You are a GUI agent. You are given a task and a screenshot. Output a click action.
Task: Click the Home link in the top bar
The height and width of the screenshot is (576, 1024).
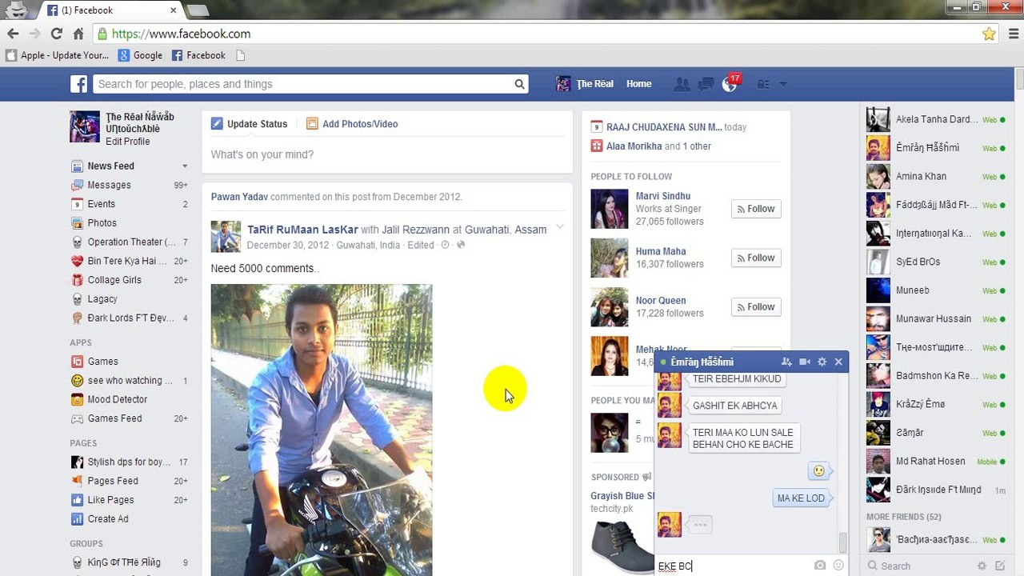pos(639,84)
